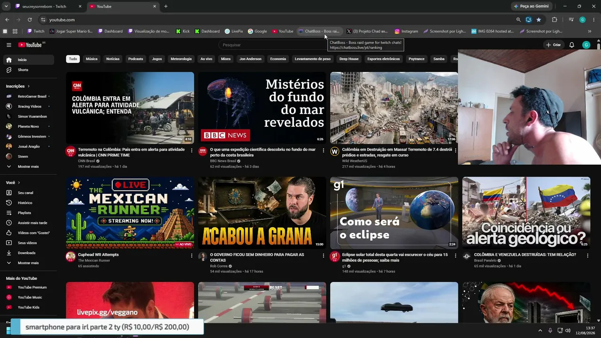This screenshot has height=338, width=601.
Task: Open the Chrome profile avatar
Action: (582, 20)
